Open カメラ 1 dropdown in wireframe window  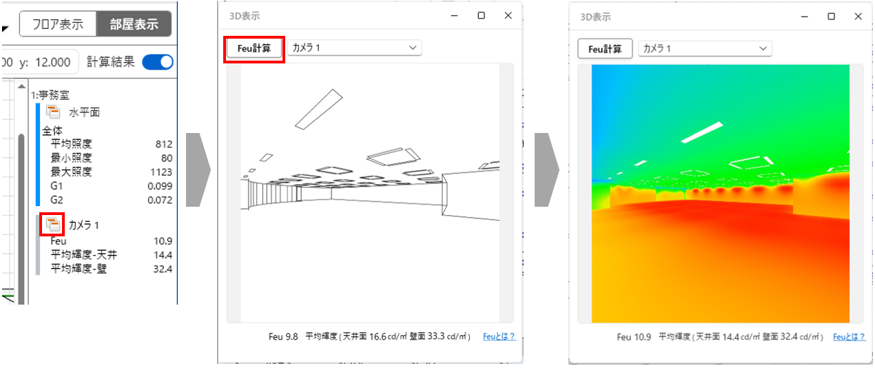(x=354, y=48)
